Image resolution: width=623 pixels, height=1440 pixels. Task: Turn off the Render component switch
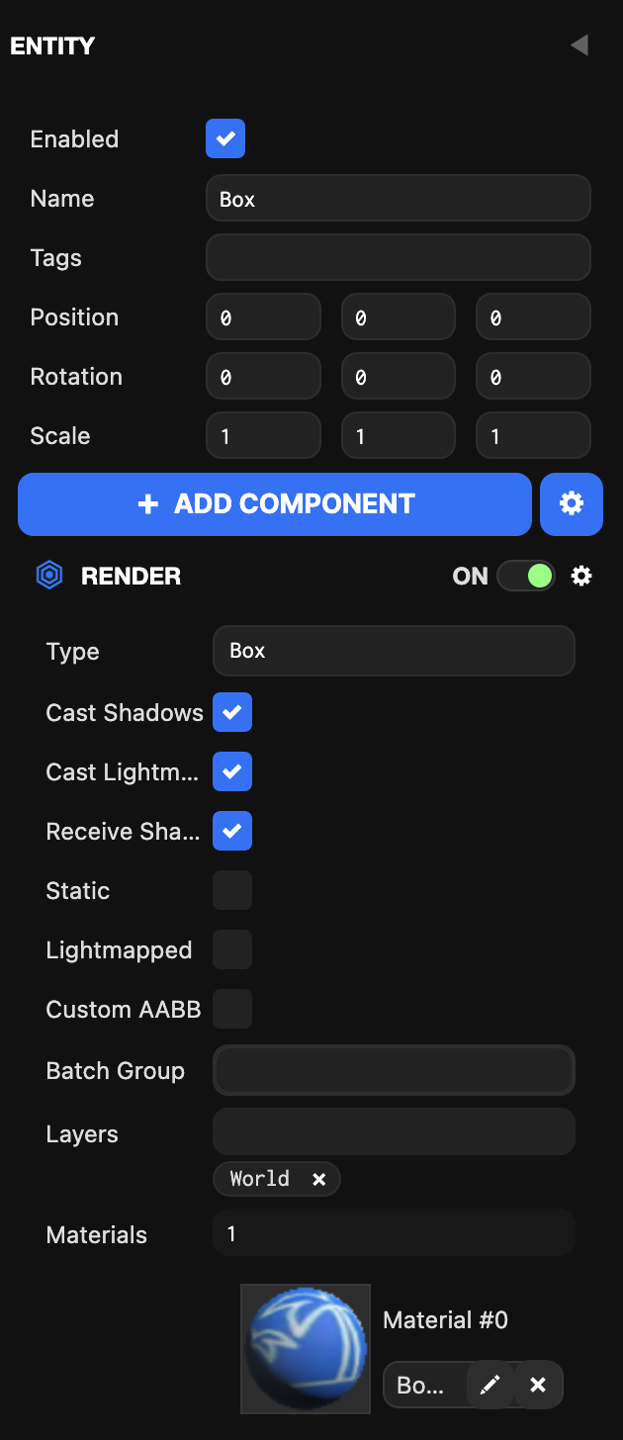526,576
